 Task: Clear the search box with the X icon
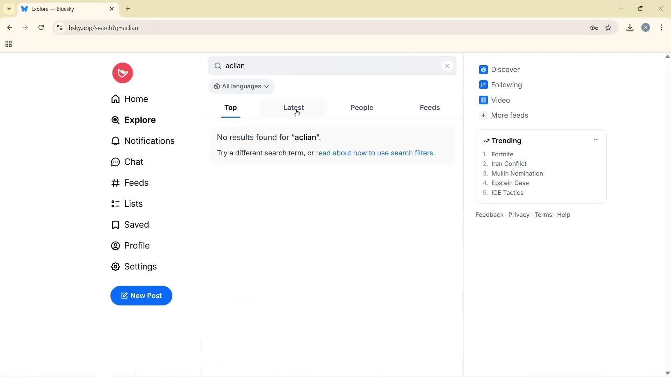tap(447, 66)
